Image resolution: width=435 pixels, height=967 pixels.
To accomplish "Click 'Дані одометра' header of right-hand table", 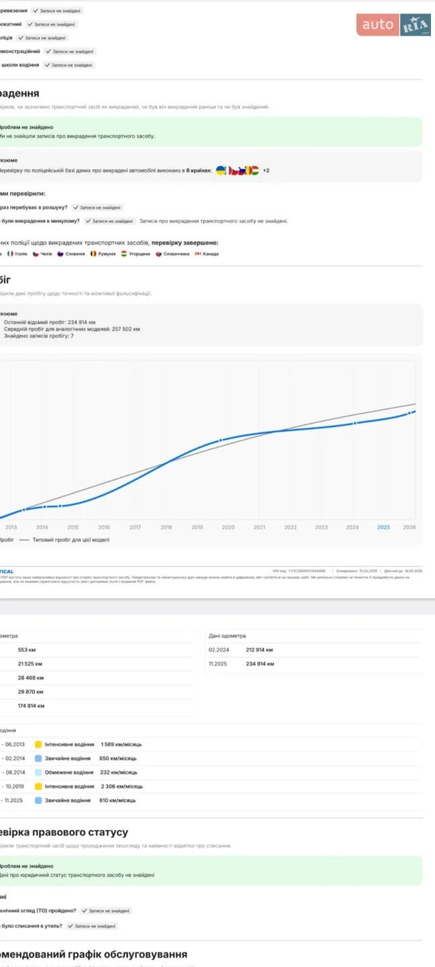I will (x=228, y=636).
